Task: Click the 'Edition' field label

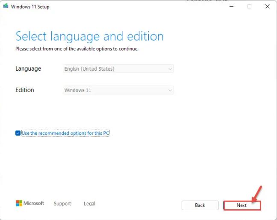Action: point(25,90)
